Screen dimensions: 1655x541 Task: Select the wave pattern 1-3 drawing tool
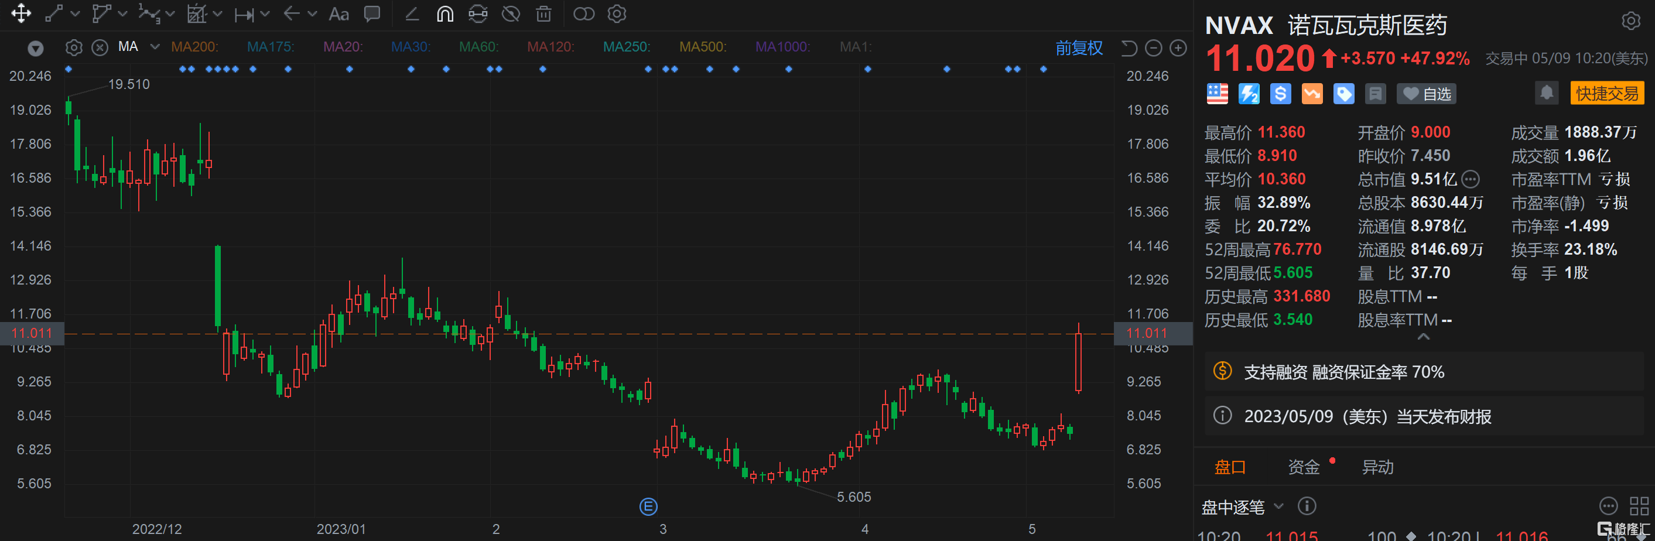tap(148, 13)
